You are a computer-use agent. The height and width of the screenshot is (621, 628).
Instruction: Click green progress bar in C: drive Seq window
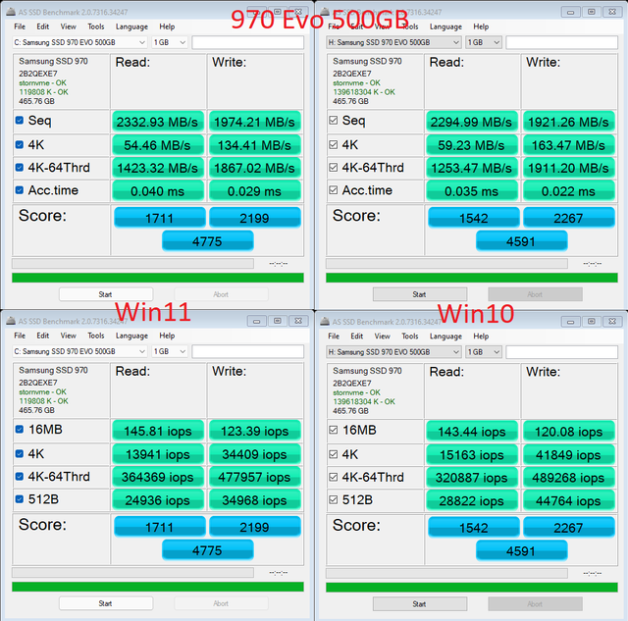click(x=158, y=278)
